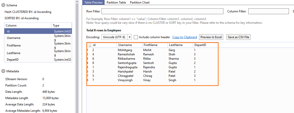Select the Username row in schema list
This screenshot has height=113, width=294.
pyautogui.click(x=14, y=38)
